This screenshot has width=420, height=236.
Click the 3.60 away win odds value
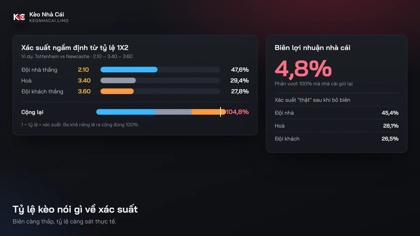coord(84,91)
